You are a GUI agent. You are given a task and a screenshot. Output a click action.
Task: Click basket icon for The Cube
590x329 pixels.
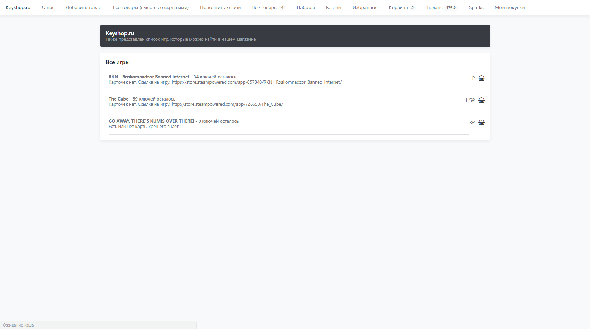pos(481,101)
